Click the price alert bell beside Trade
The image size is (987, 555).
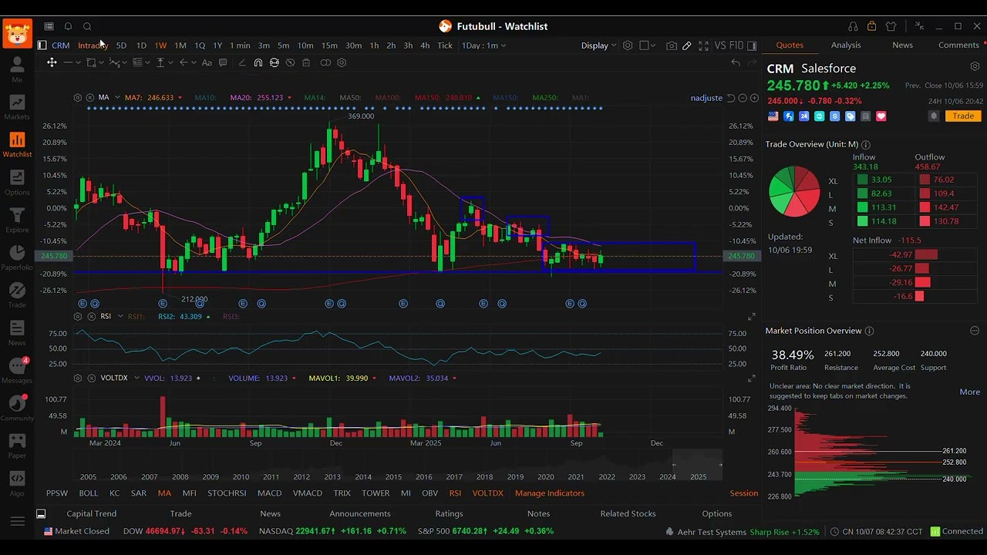pos(934,116)
